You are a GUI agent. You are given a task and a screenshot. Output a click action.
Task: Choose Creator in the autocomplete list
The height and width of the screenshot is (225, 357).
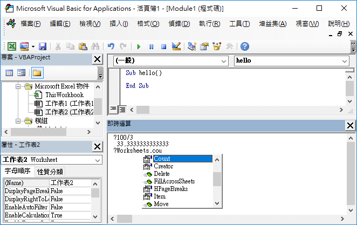(163, 166)
